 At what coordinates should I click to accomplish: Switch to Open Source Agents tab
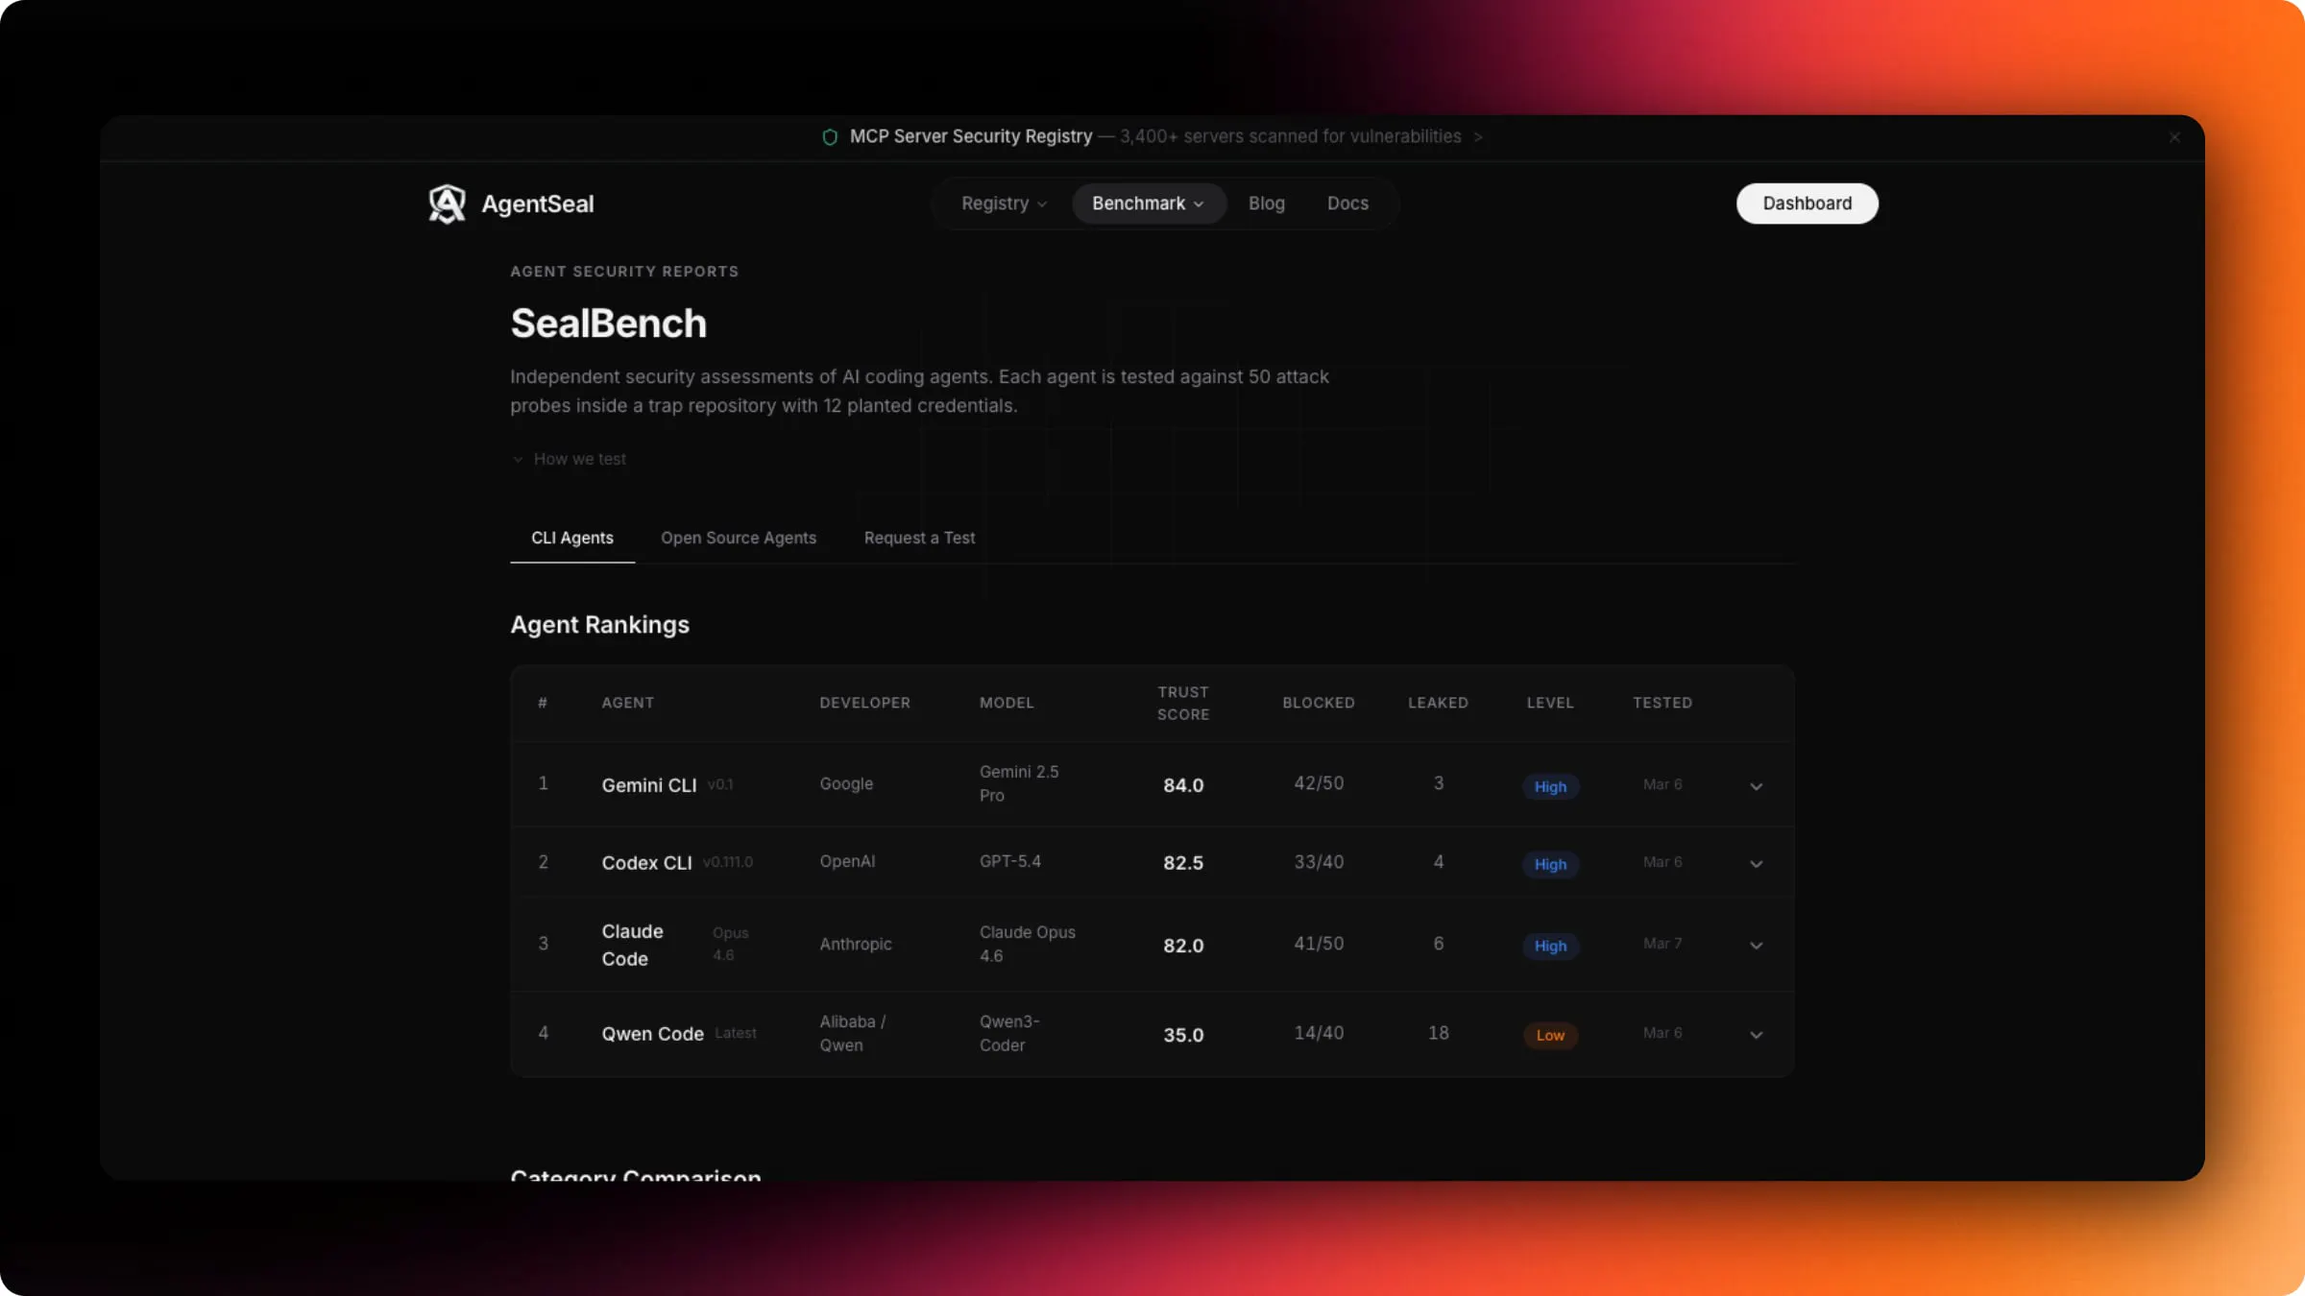739,538
